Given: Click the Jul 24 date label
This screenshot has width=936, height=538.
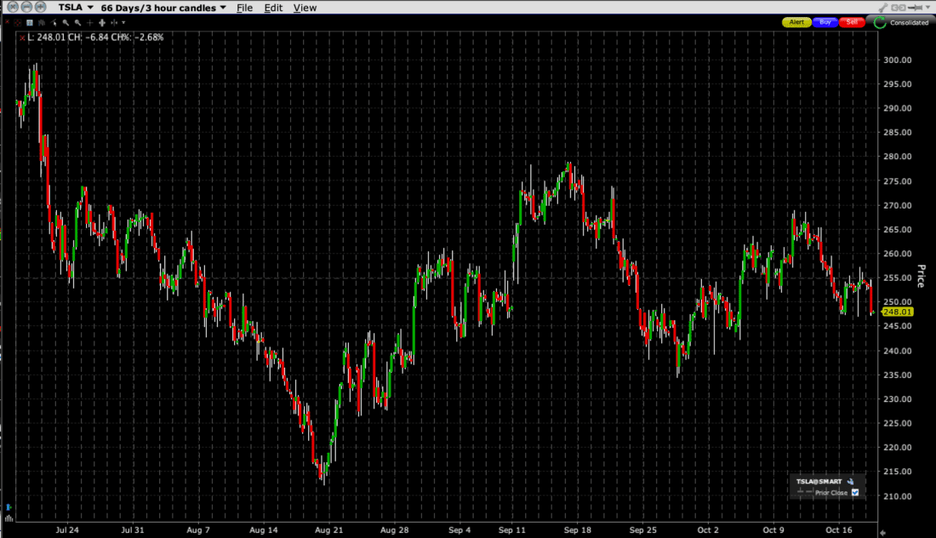Looking at the screenshot, I should click(67, 529).
